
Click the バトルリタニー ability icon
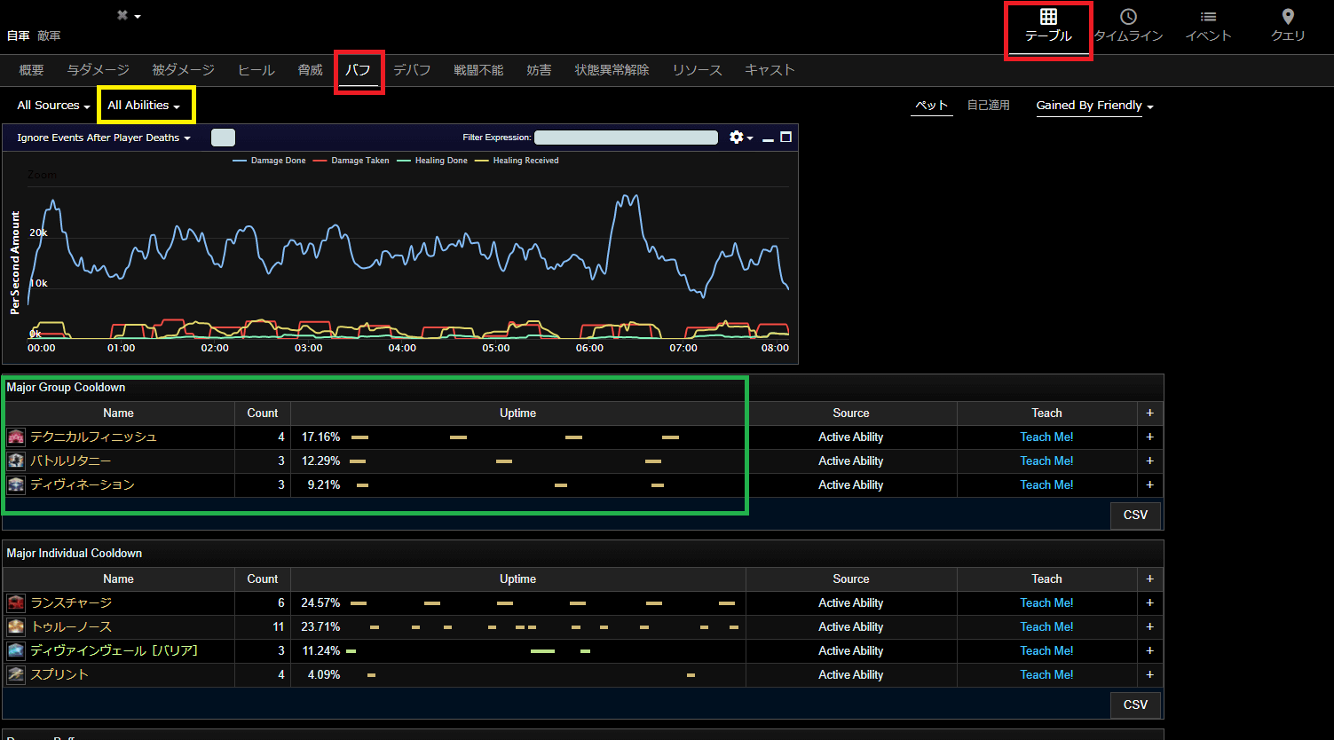[x=16, y=461]
